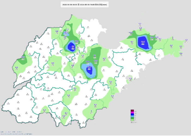Click the magenta 100 mm legend swatch

click(132, 113)
